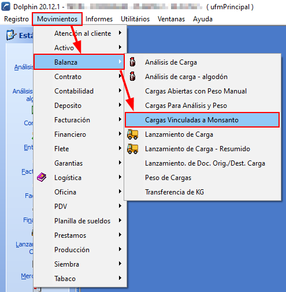
Task: Expand the Planilla de sueldos submenu arrow
Action: 120,220
